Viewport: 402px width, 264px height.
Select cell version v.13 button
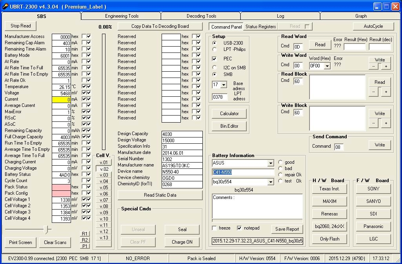click(x=104, y=238)
